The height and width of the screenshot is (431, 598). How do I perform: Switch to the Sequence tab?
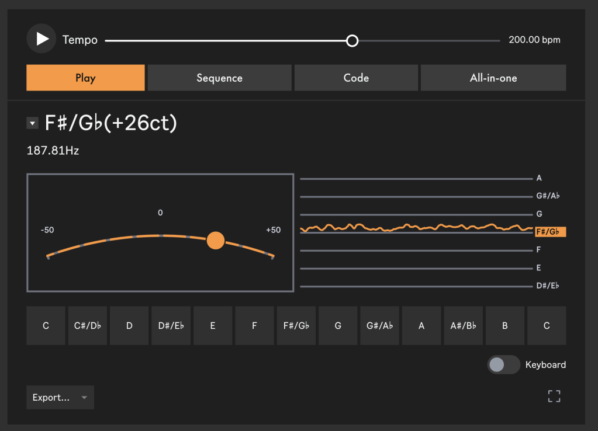219,78
